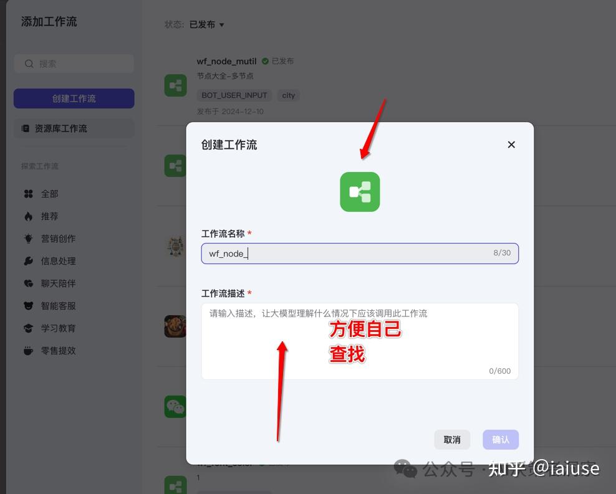Viewport: 616px width, 494px height.
Task: Click the 学习教育 graduation cap icon
Action: pos(27,328)
